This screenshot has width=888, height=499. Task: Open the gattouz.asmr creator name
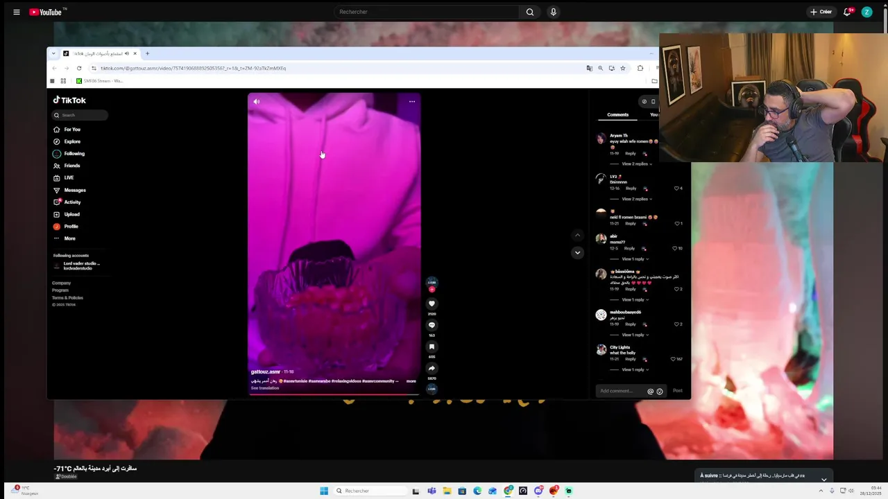pos(266,372)
